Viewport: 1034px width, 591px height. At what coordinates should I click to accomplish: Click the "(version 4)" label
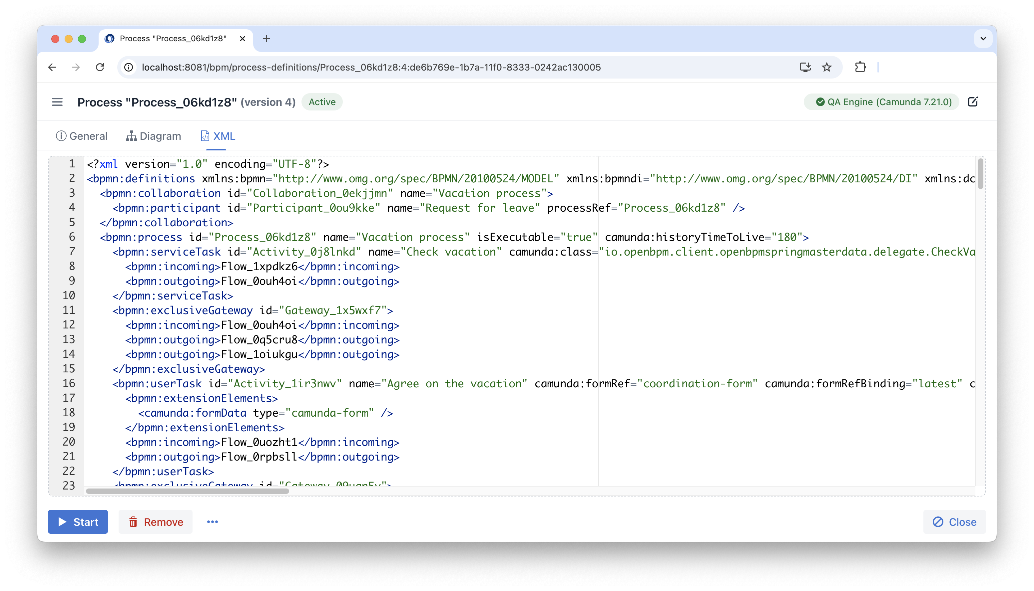(268, 102)
